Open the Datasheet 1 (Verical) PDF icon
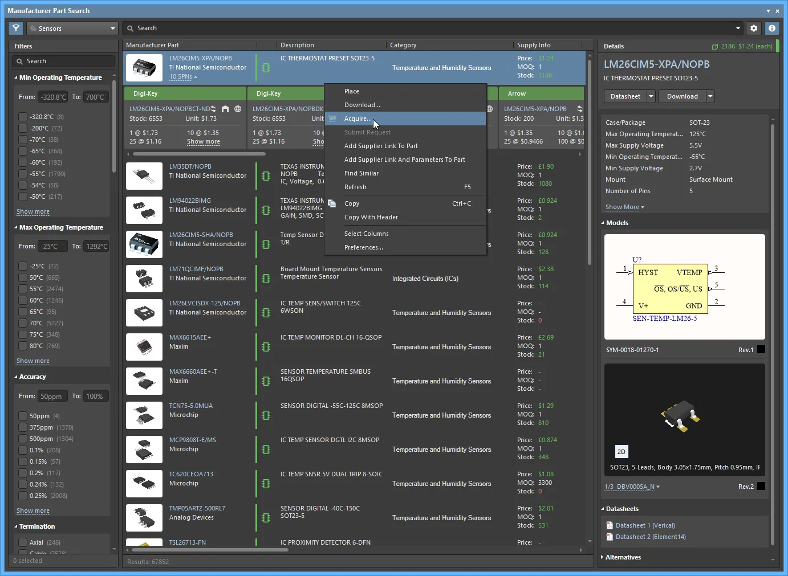The width and height of the screenshot is (788, 576). tap(610, 525)
